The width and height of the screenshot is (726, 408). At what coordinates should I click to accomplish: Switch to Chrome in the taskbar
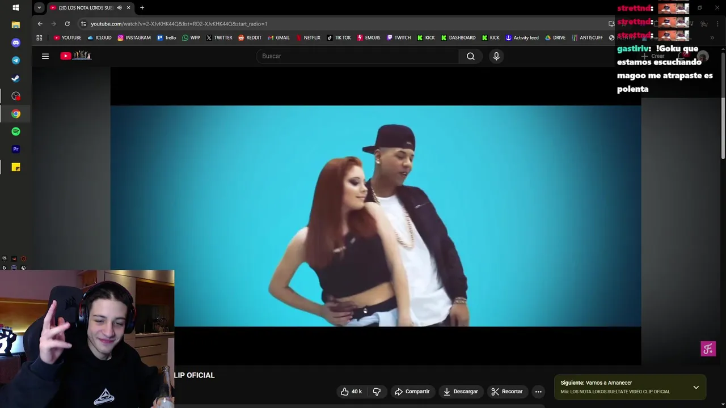tap(16, 114)
